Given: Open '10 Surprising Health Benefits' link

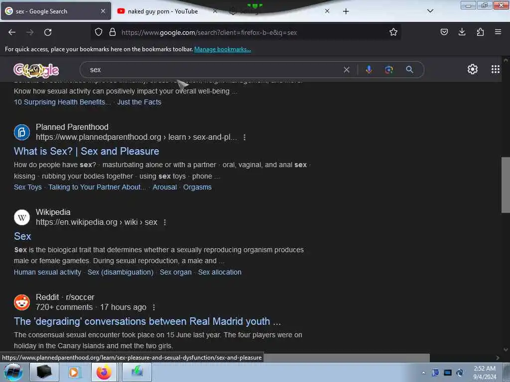Looking at the screenshot, I should pos(62,102).
